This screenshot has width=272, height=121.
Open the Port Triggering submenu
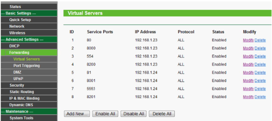coord(26,66)
